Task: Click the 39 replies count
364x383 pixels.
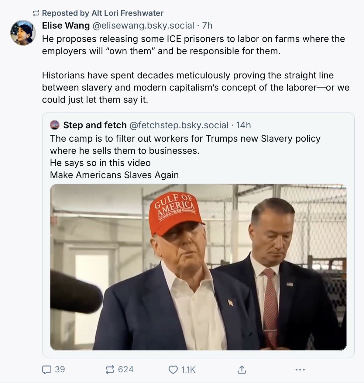Action: tap(60, 370)
